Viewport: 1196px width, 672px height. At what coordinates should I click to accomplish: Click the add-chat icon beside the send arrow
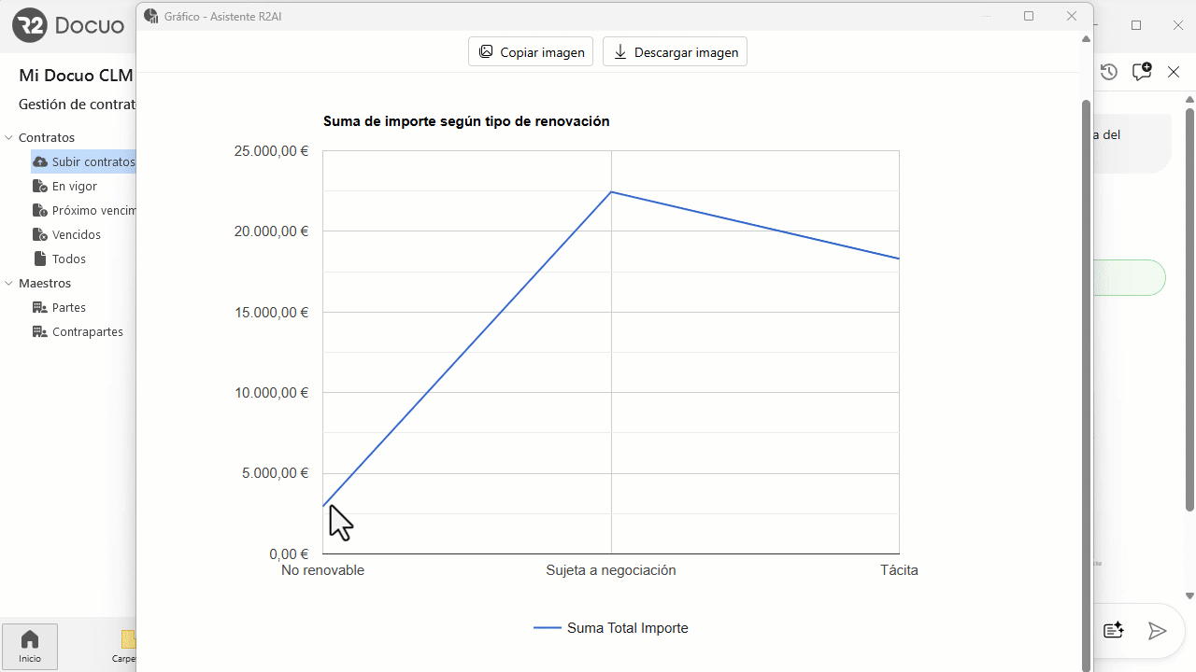[1113, 630]
